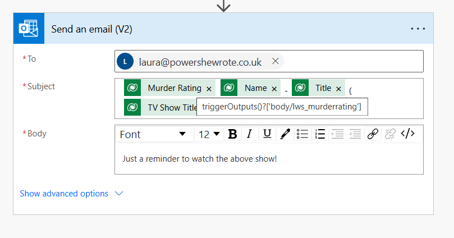Remove the Name token from the subject

click(x=274, y=89)
